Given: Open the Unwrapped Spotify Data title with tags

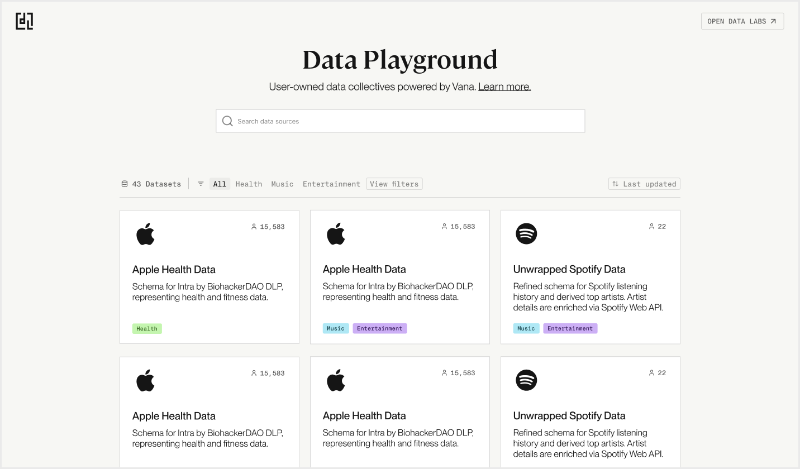Looking at the screenshot, I should (x=569, y=269).
